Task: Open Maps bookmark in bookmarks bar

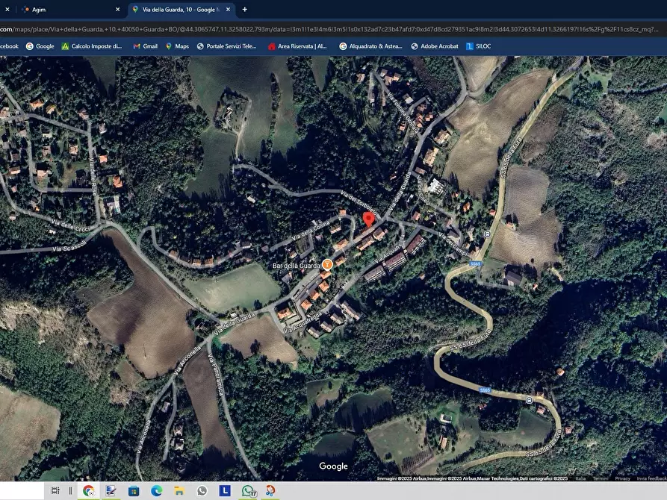Action: click(177, 46)
